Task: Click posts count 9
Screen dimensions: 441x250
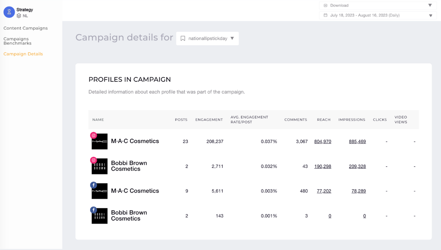Action: 187,191
